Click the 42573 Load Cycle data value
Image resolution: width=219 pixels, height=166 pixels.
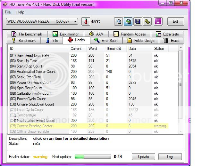(133, 110)
